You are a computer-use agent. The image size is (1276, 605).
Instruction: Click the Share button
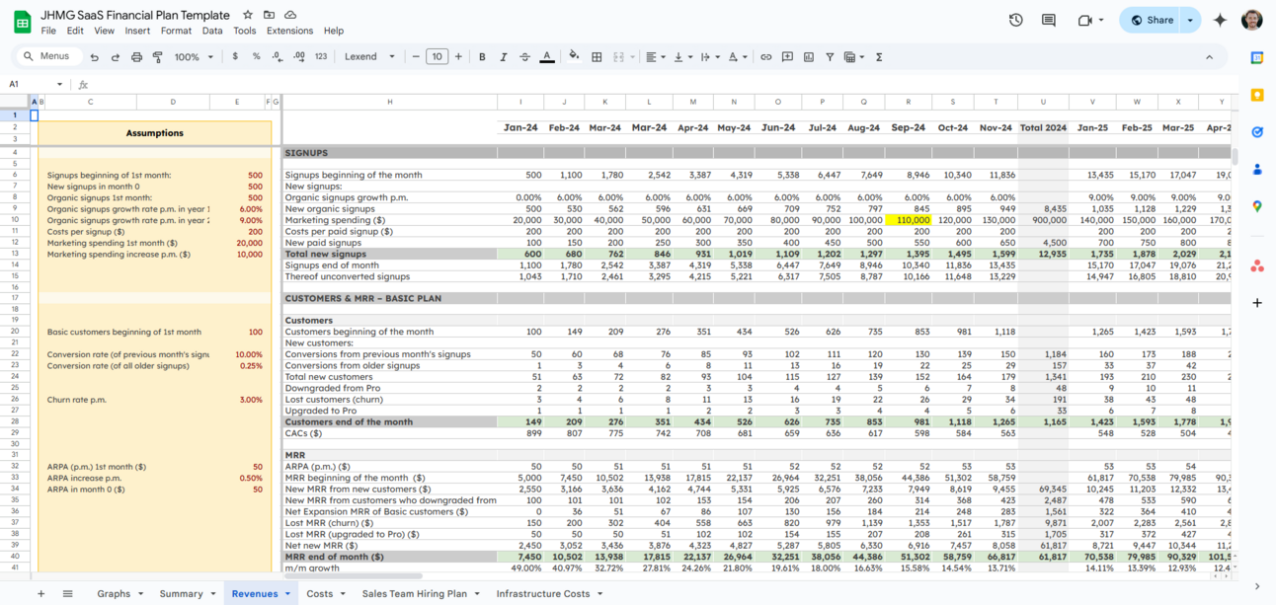(x=1152, y=20)
